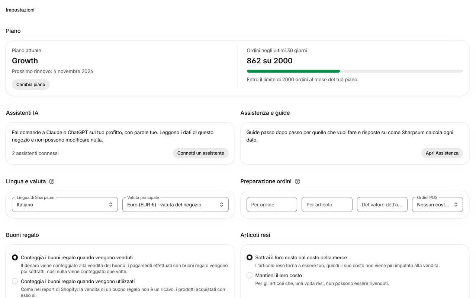Screen dimensions: 476x298
Task: Open the Valuta principale dropdown
Action: [176, 205]
